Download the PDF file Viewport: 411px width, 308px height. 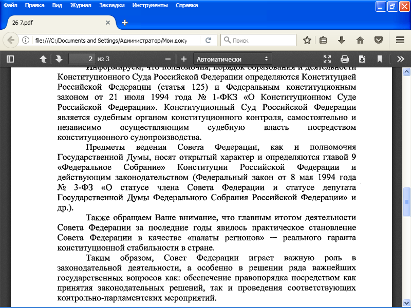coord(362,59)
